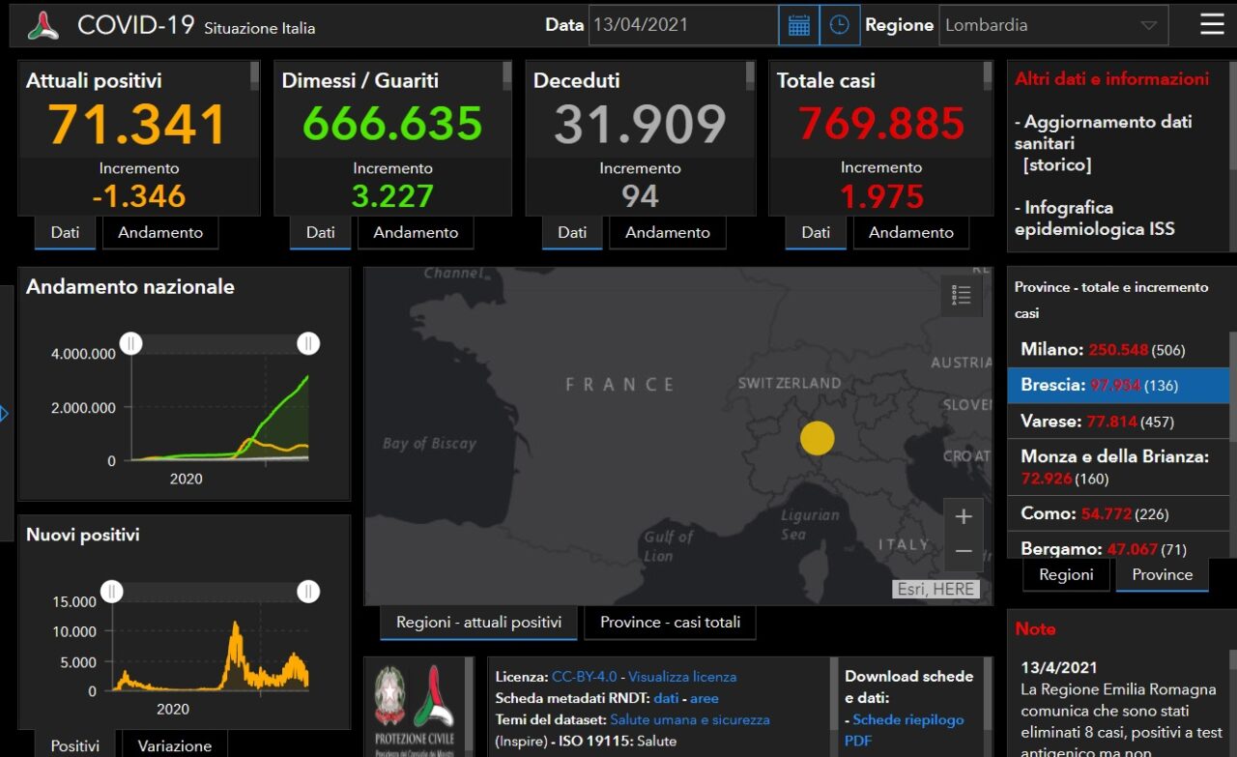Open the Visualizza licenza link
The width and height of the screenshot is (1237, 757).
click(x=681, y=677)
